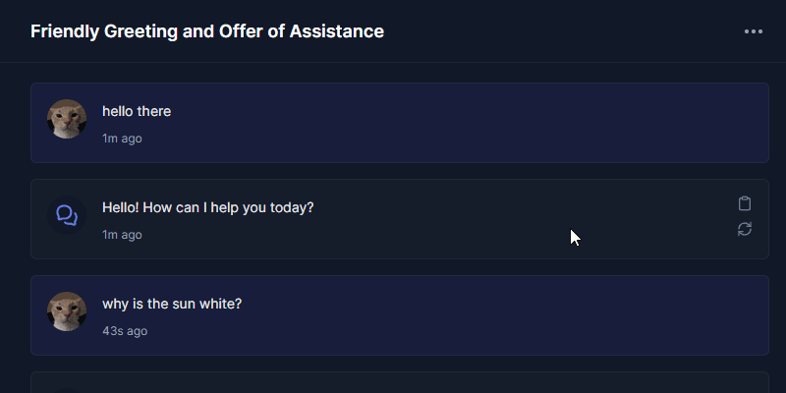The height and width of the screenshot is (393, 786).
Task: Click the cat avatar beside "hello there"
Action: tap(67, 119)
